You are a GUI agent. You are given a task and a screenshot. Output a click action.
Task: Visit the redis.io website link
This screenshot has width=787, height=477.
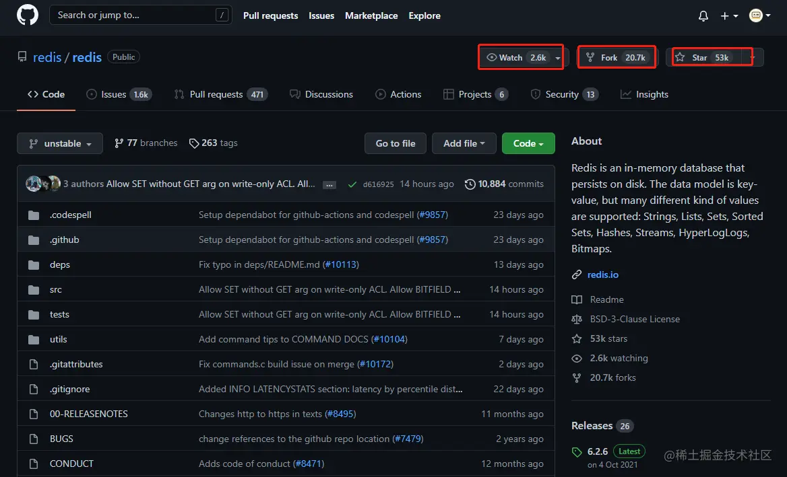pyautogui.click(x=603, y=274)
